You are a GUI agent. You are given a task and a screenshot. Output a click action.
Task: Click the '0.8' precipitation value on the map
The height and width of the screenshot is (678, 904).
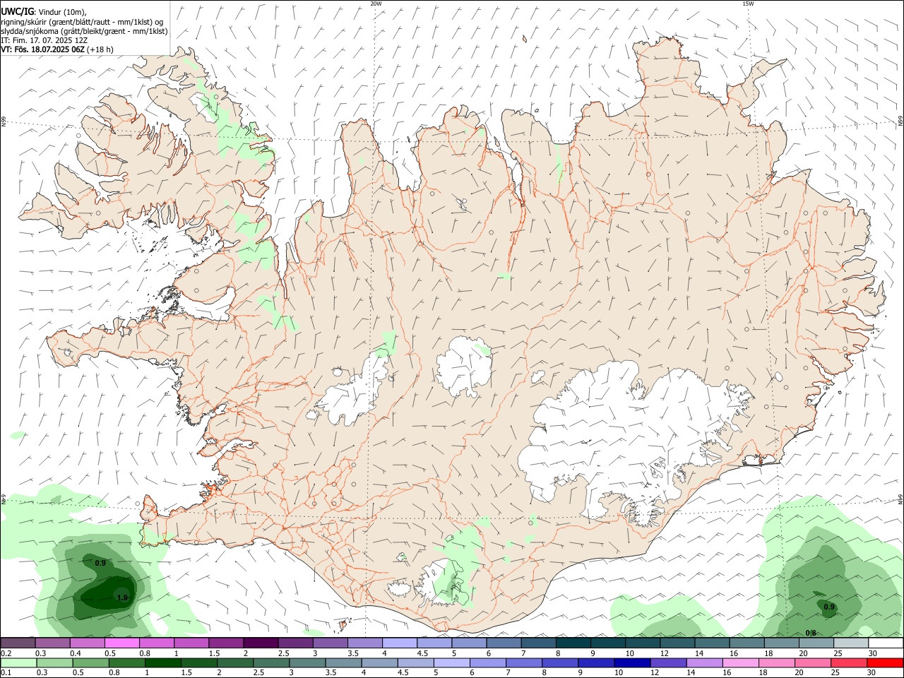(x=811, y=633)
